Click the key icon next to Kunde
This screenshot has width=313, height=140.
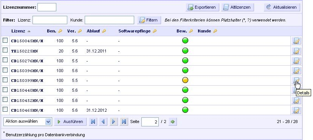click(x=215, y=31)
